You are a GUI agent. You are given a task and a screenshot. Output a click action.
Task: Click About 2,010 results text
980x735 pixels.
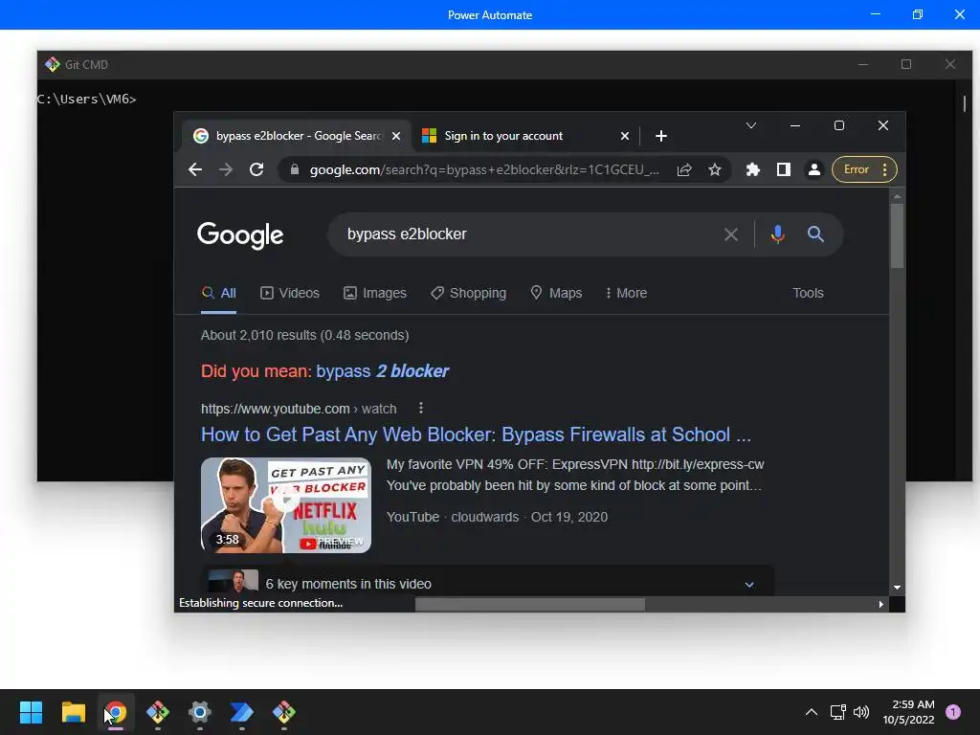point(305,335)
